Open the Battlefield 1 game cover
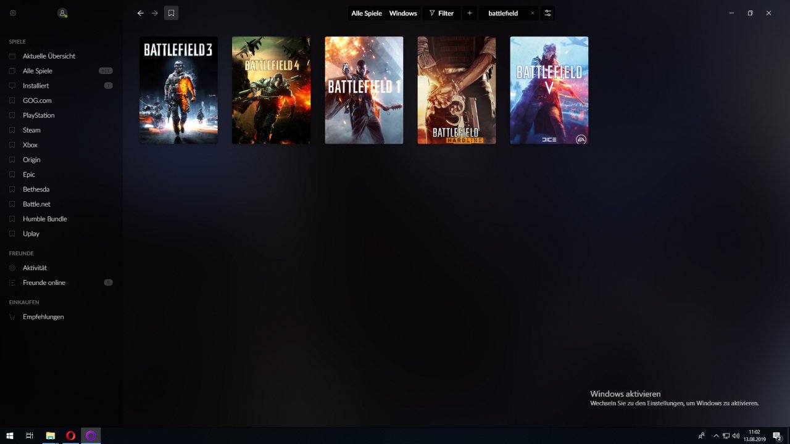 coord(364,90)
